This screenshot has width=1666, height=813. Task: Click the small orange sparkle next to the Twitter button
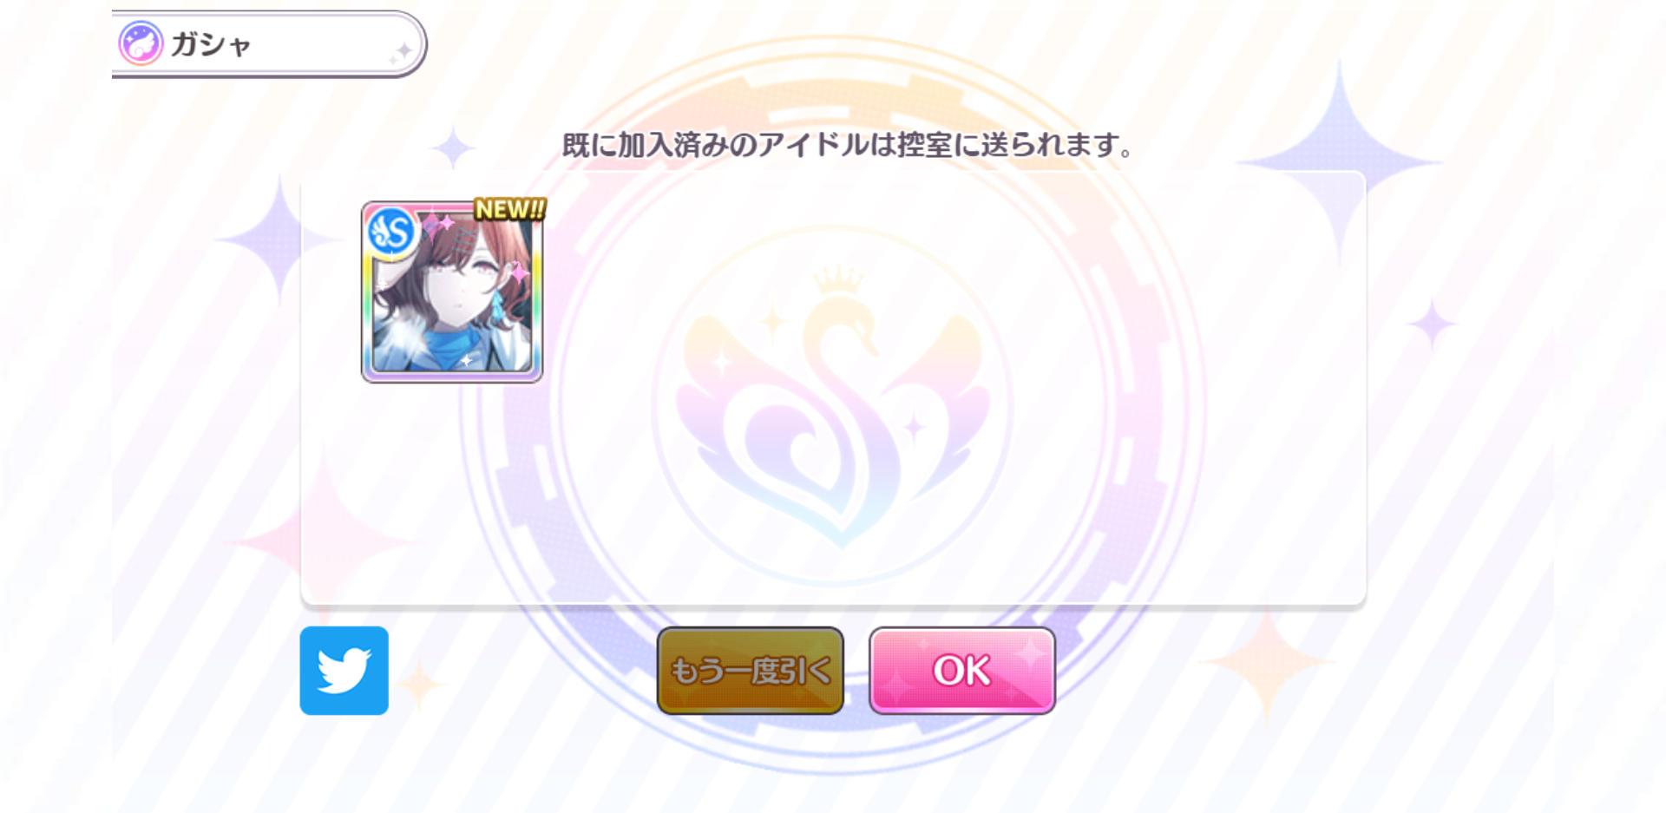coord(421,685)
